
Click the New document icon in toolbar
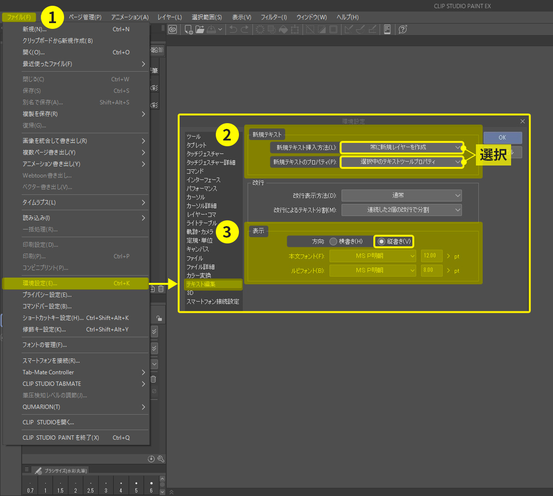[x=189, y=29]
